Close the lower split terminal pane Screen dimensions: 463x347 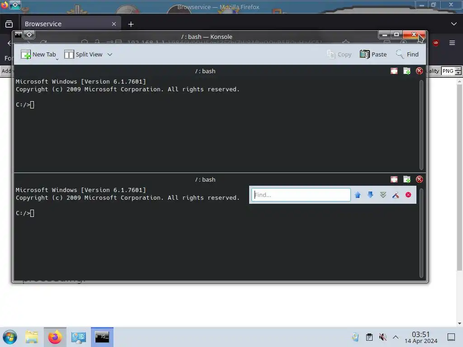(419, 179)
